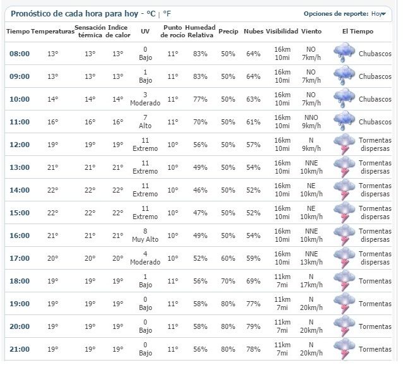Click the 13:00 hour label

pyautogui.click(x=20, y=167)
